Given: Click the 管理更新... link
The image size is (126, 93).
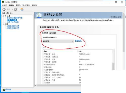Looking at the screenshot, I should coord(78,41).
